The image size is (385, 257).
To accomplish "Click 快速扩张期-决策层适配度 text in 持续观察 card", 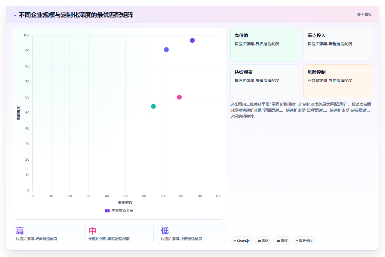I will (257, 80).
